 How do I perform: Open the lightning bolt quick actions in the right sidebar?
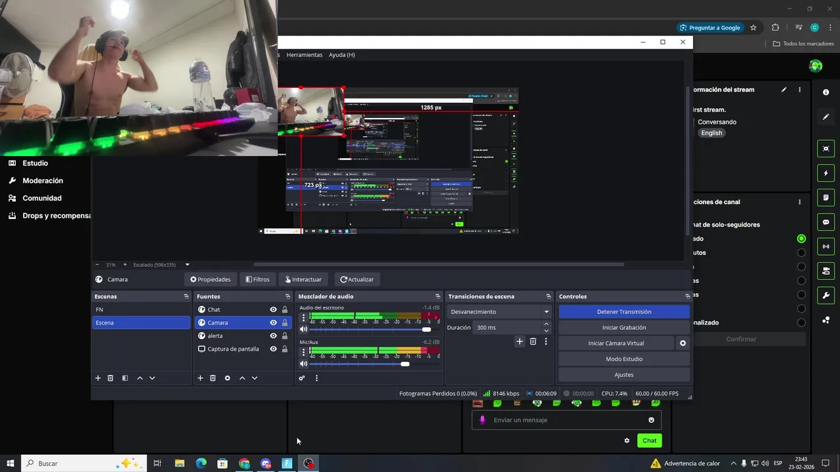pyautogui.click(x=826, y=173)
